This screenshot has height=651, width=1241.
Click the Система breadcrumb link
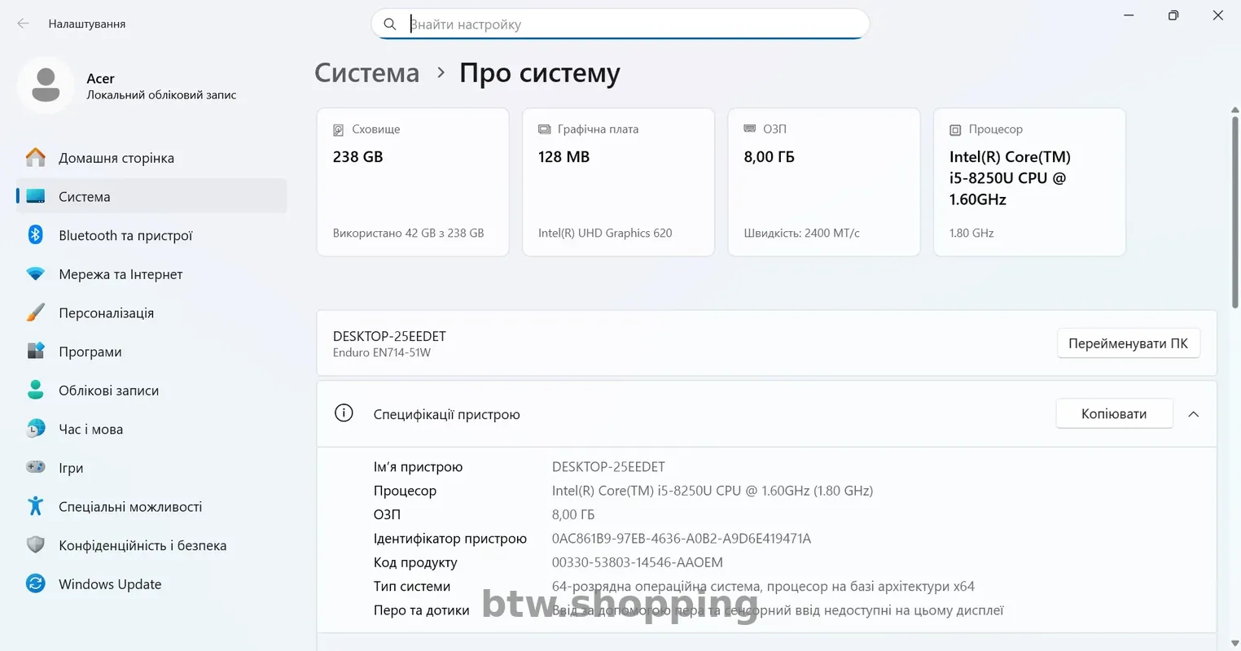click(x=366, y=73)
